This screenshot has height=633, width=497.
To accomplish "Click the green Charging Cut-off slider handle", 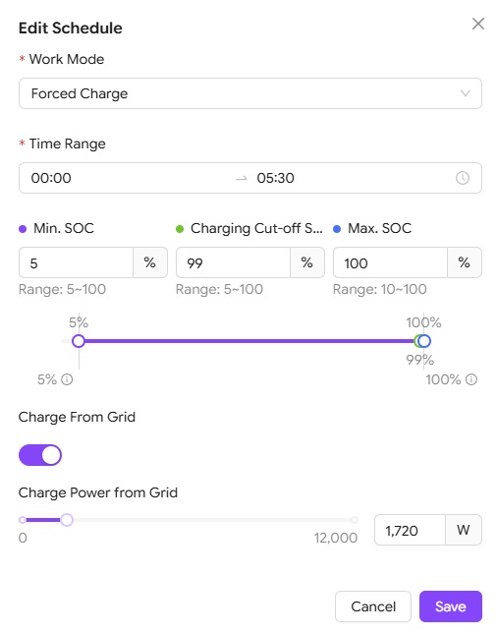I will click(x=417, y=341).
